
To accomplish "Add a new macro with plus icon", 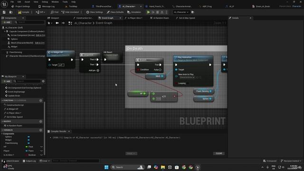I will [x=40, y=122].
